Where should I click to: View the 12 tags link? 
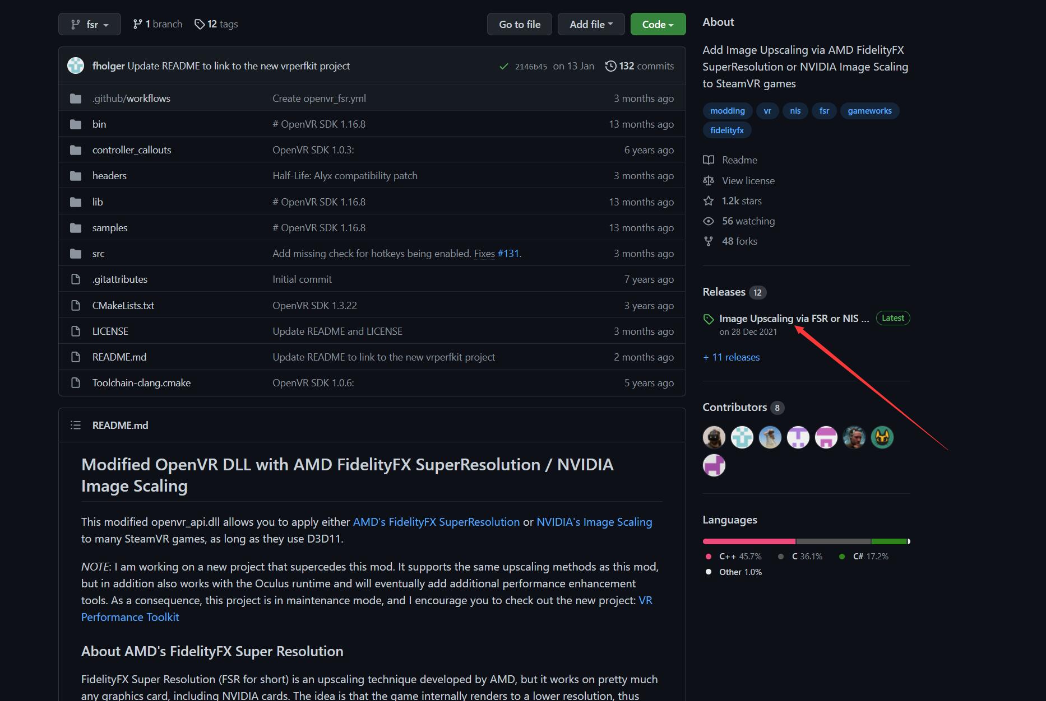tap(216, 24)
